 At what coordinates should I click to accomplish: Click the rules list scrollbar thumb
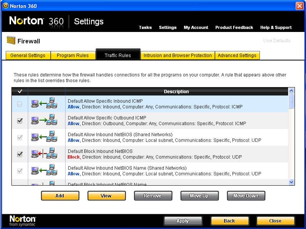click(x=292, y=101)
